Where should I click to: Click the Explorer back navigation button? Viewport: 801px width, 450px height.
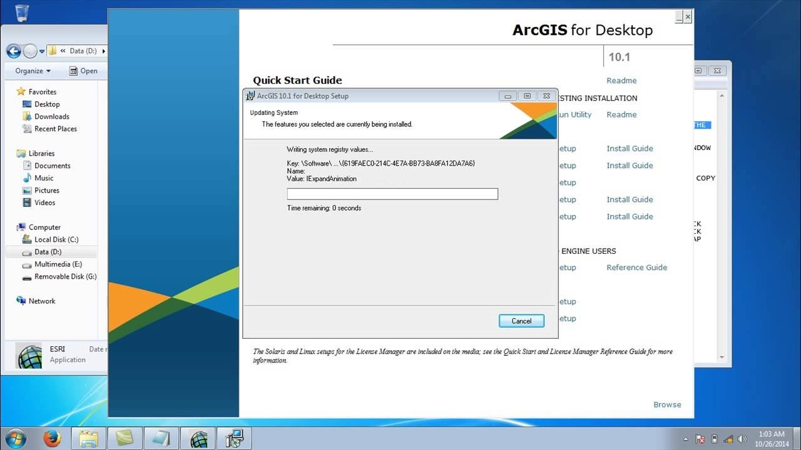pyautogui.click(x=14, y=51)
